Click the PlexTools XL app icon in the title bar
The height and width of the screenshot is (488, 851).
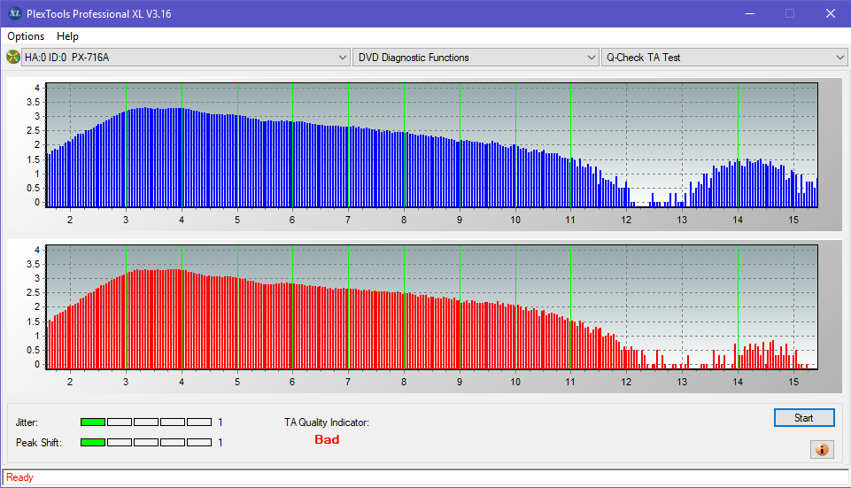tap(15, 13)
